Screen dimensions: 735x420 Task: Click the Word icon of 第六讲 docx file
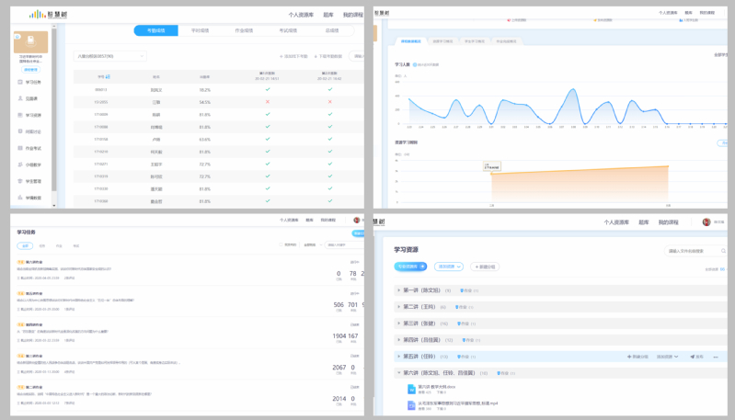pyautogui.click(x=411, y=389)
